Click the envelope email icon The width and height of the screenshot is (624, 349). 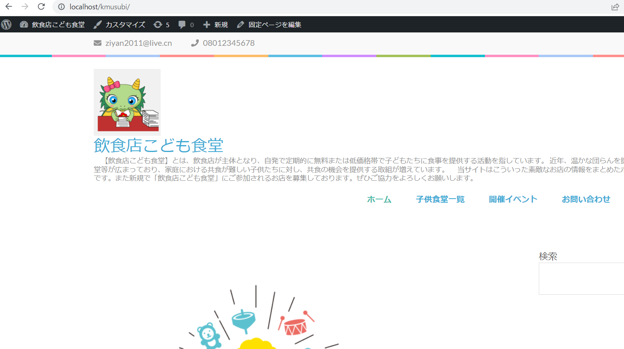pyautogui.click(x=97, y=43)
